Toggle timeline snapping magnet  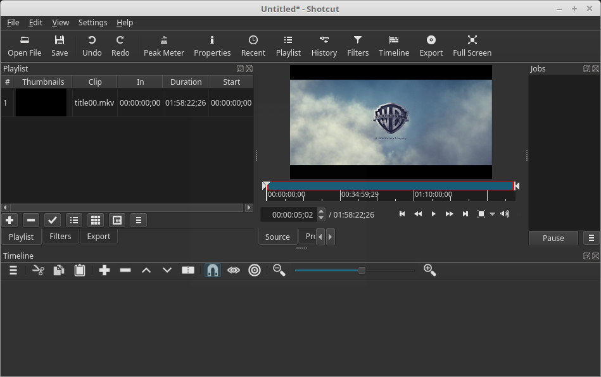click(x=212, y=270)
